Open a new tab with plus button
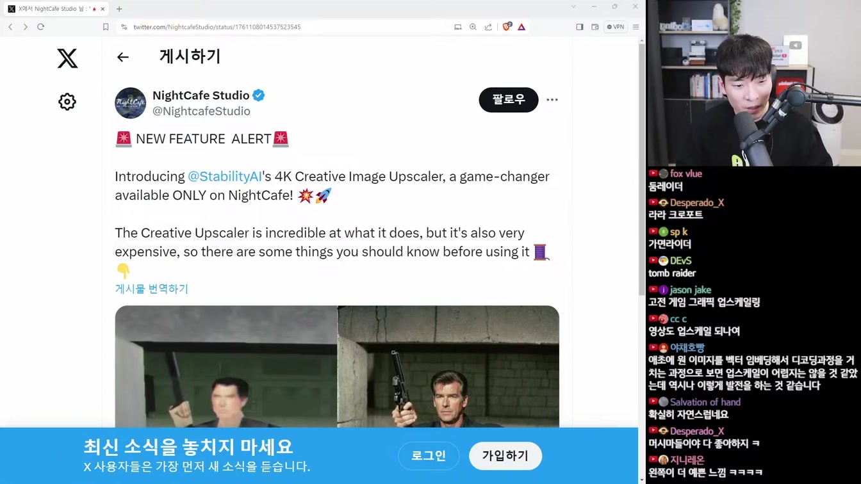The height and width of the screenshot is (484, 861). pos(119,9)
